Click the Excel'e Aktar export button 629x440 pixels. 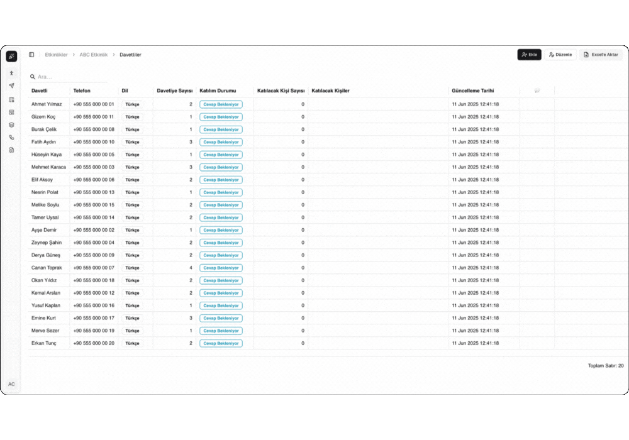pyautogui.click(x=601, y=55)
